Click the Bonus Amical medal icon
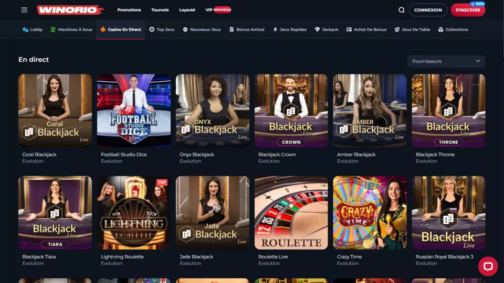The width and height of the screenshot is (504, 283). click(232, 29)
